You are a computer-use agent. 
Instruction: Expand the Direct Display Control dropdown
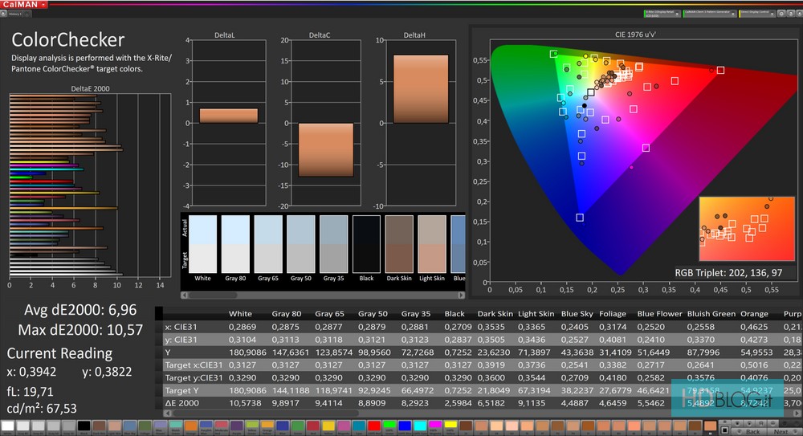(x=757, y=14)
